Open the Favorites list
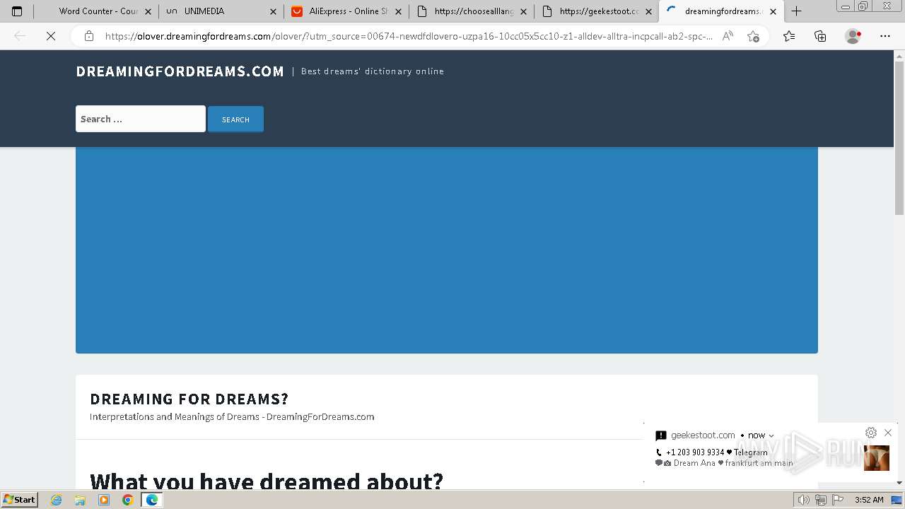This screenshot has height=509, width=905. tap(789, 36)
